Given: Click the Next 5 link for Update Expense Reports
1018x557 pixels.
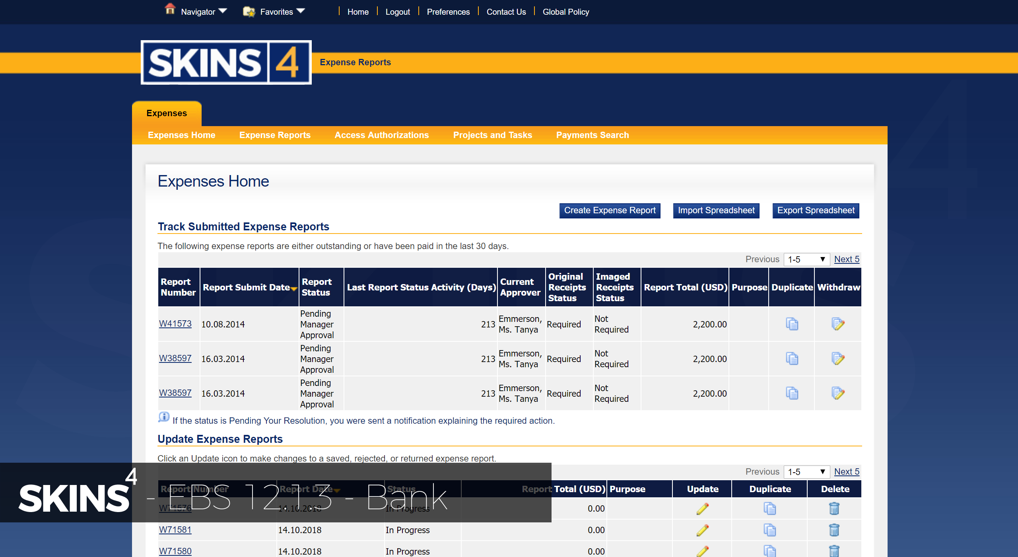Looking at the screenshot, I should click(847, 472).
